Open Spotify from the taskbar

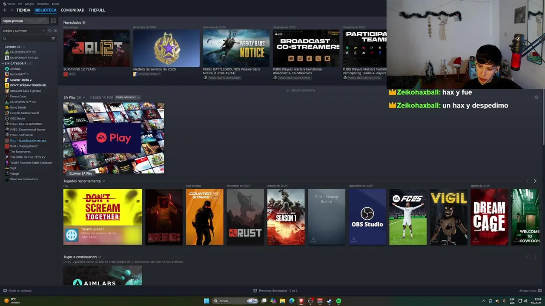point(338,301)
